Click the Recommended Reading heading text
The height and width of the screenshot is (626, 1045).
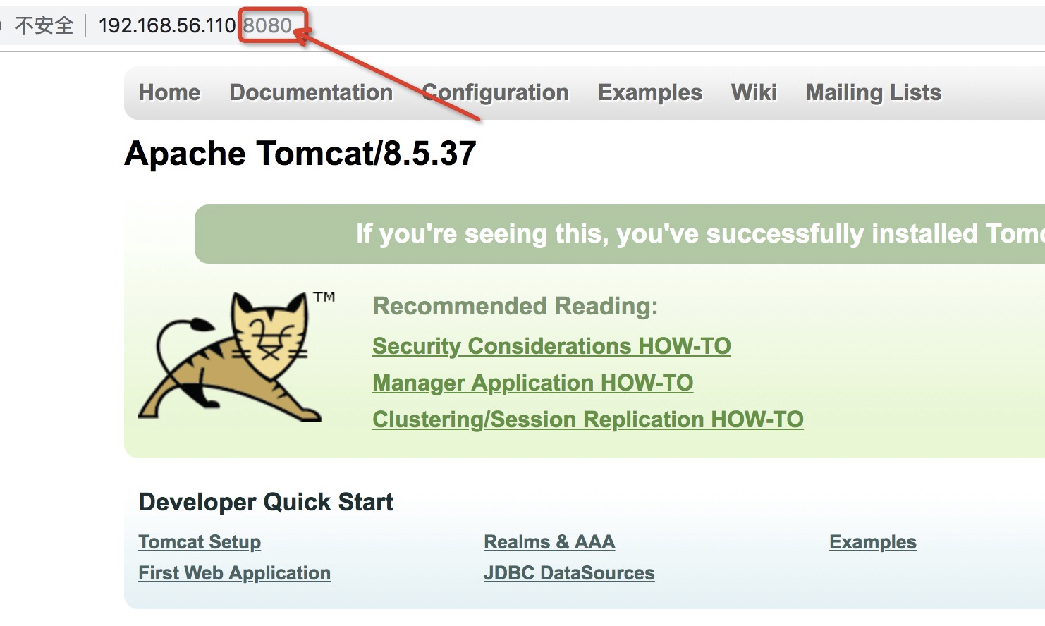(x=515, y=306)
